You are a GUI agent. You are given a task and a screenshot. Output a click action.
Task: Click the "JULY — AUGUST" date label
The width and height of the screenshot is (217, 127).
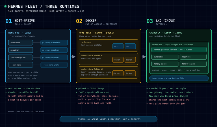click(x=23, y=24)
